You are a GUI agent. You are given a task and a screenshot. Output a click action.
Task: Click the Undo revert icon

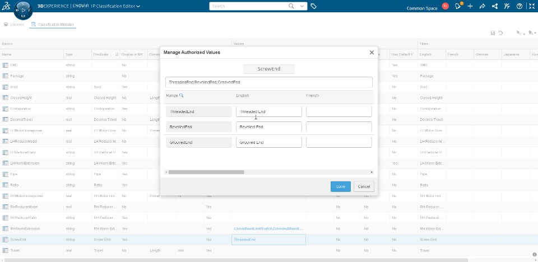pyautogui.click(x=500, y=33)
